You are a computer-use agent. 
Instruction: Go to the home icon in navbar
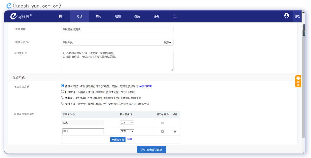pyautogui.click(x=60, y=16)
